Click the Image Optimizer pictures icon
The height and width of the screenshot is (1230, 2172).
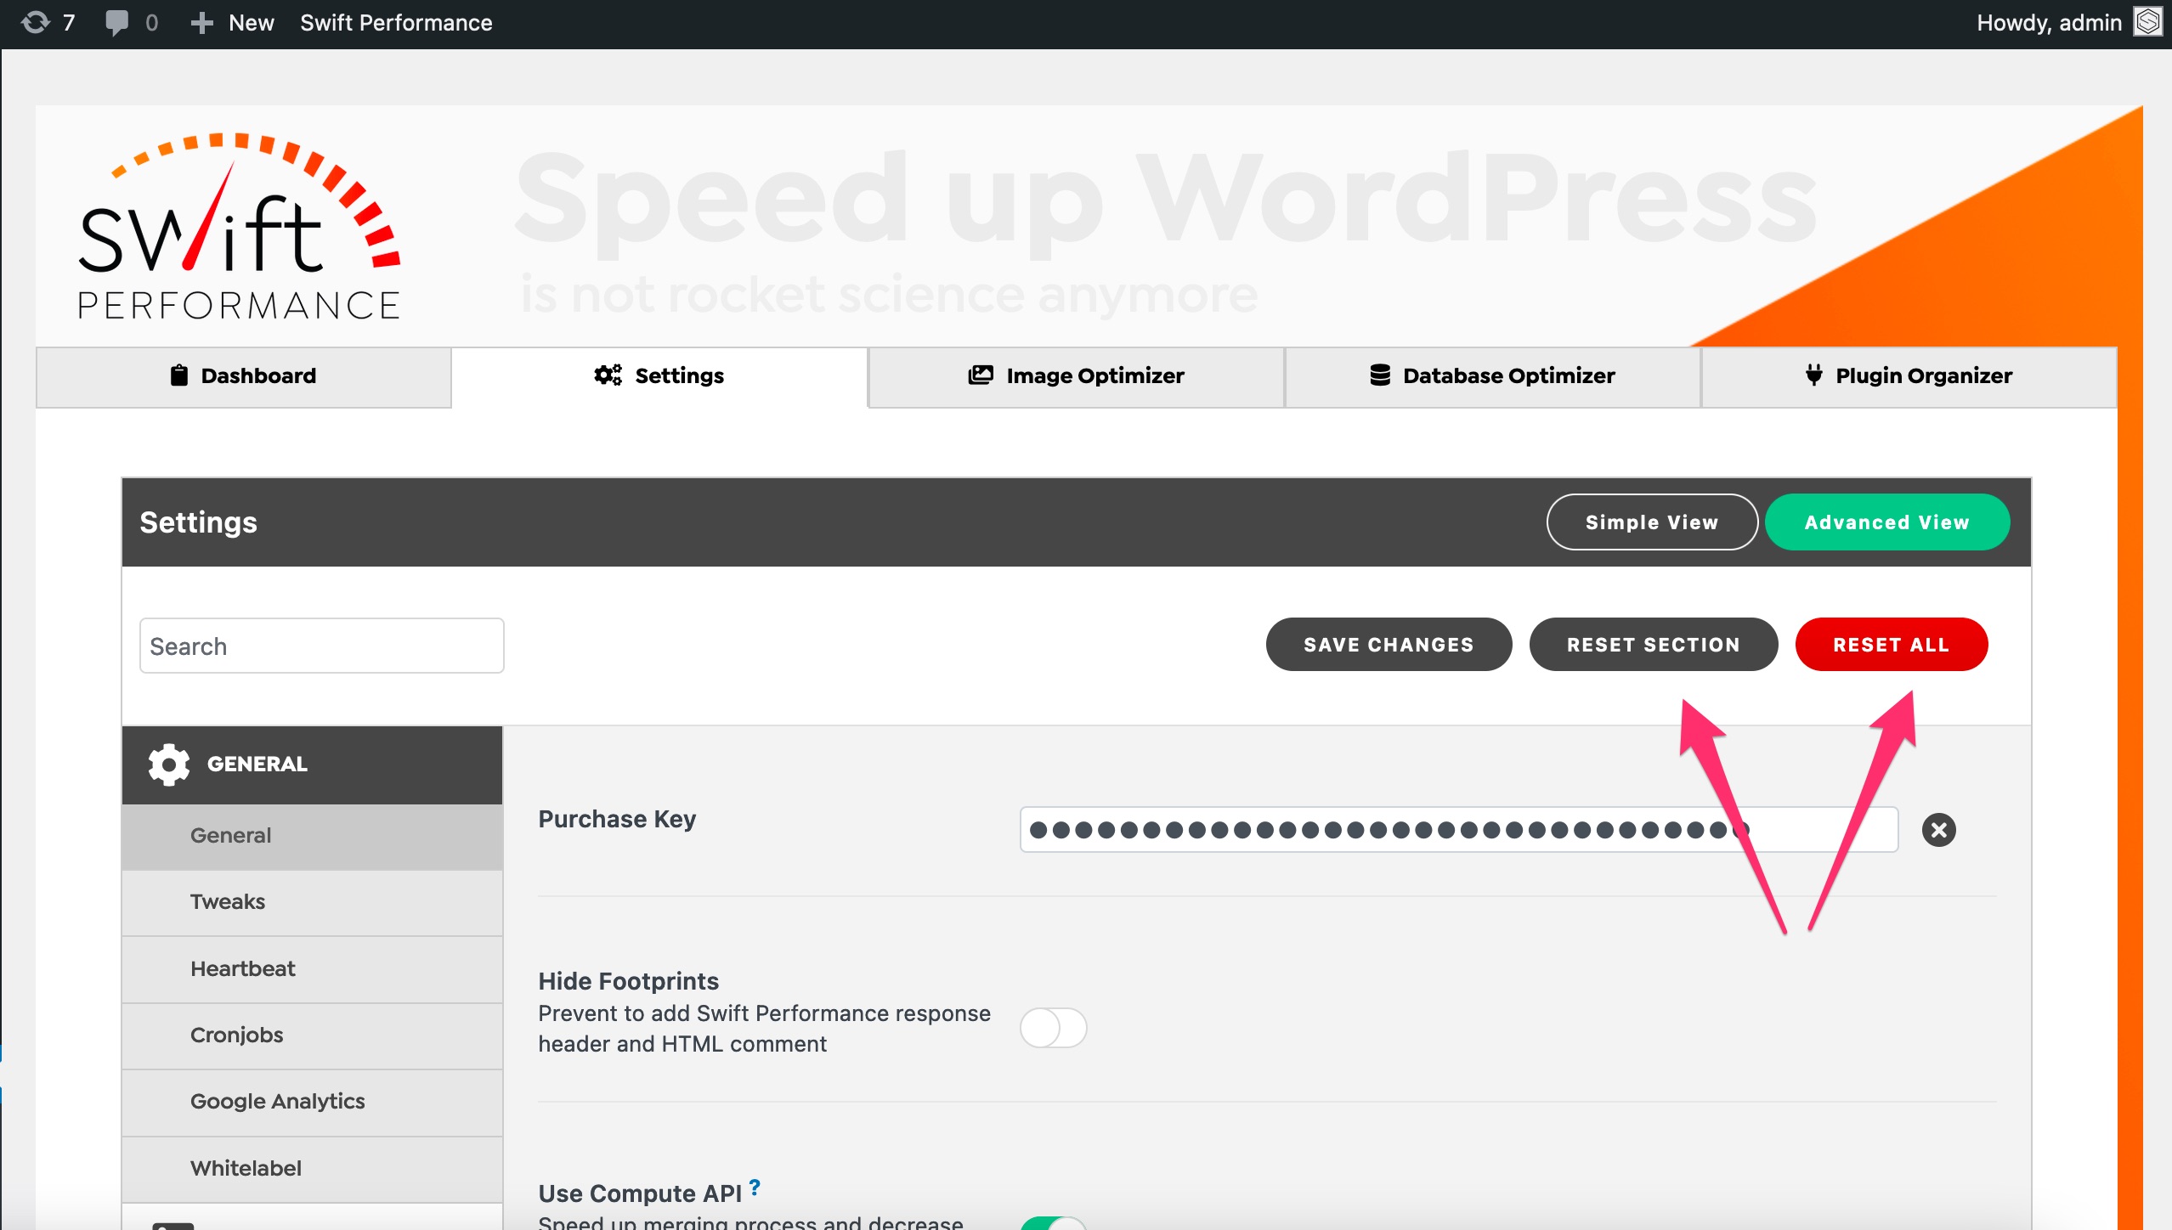tap(981, 375)
